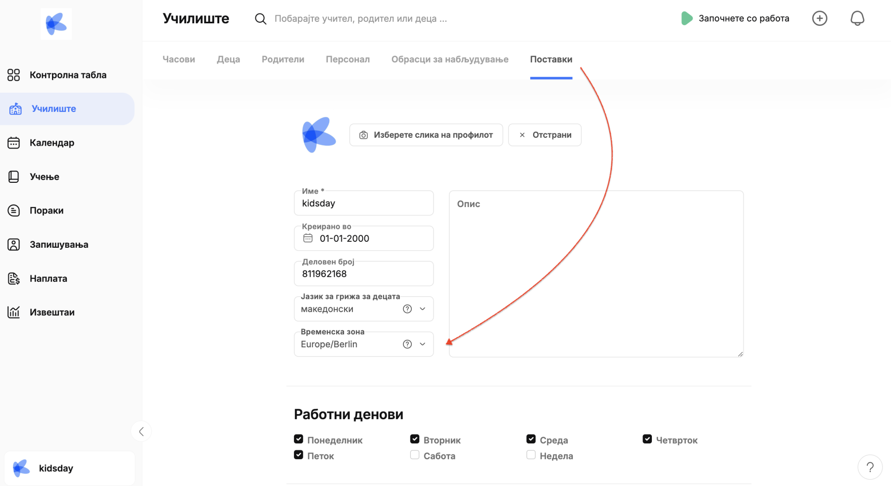Image resolution: width=891 pixels, height=486 pixels.
Task: Click the search magnifier icon
Action: coord(260,19)
